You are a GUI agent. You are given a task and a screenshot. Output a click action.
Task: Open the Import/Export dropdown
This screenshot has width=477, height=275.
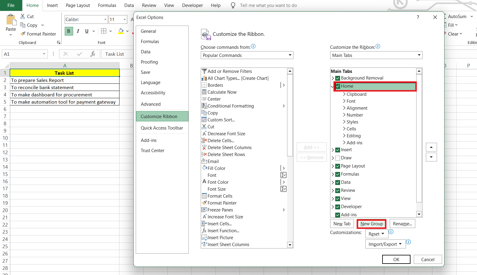click(x=386, y=244)
